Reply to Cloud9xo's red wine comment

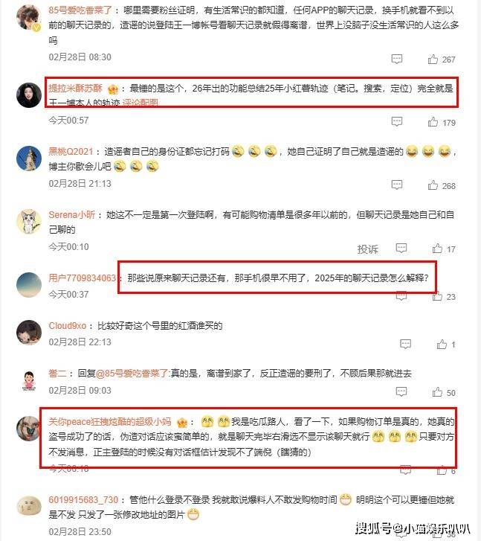[x=405, y=344]
